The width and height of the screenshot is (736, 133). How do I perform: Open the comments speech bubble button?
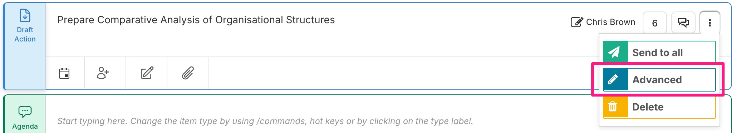pyautogui.click(x=683, y=23)
